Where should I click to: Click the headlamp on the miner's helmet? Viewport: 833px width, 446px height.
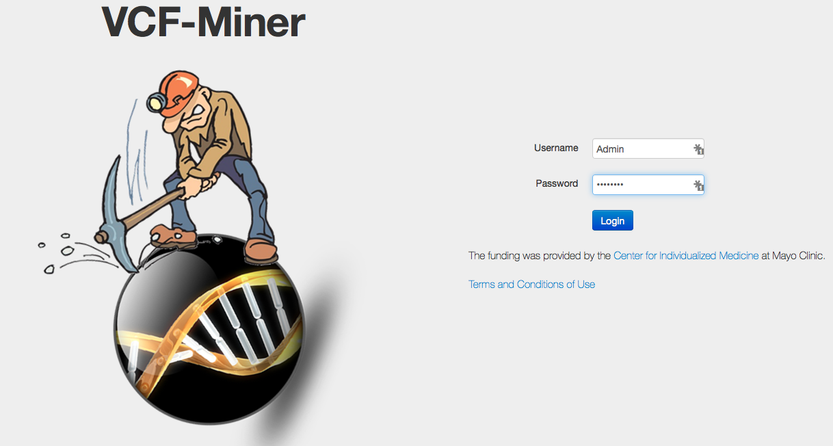(157, 103)
